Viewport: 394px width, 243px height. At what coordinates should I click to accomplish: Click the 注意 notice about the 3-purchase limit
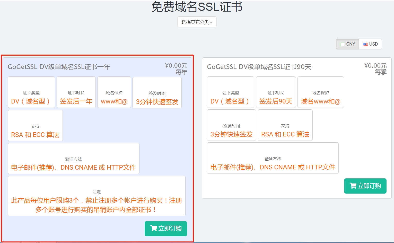point(97,196)
